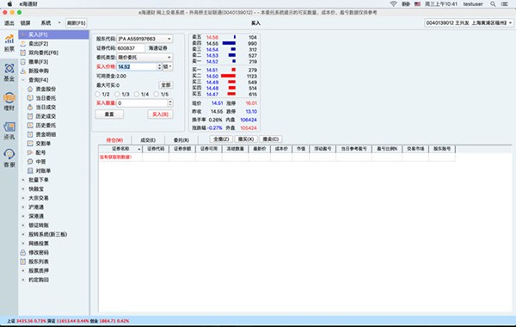Open the 股东代码 shareholder code dropdown

click(144, 39)
